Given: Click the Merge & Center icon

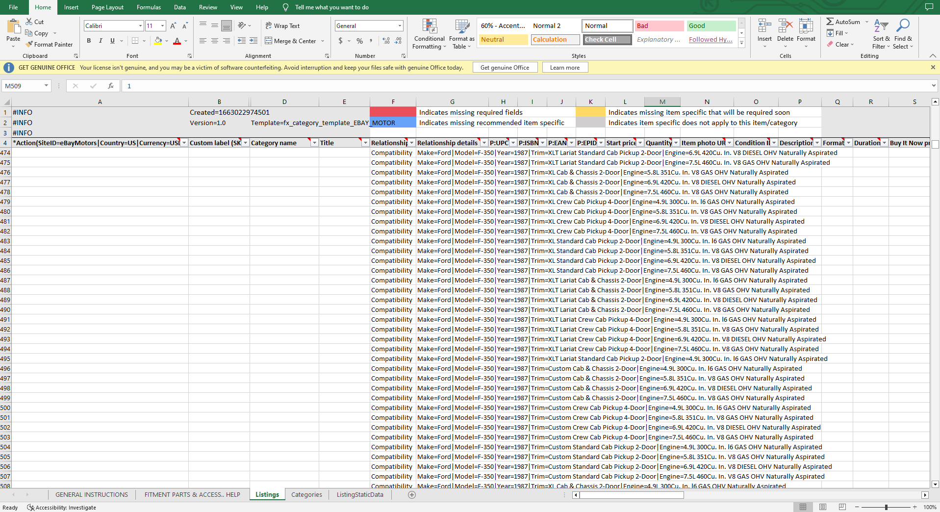Looking at the screenshot, I should pos(269,41).
